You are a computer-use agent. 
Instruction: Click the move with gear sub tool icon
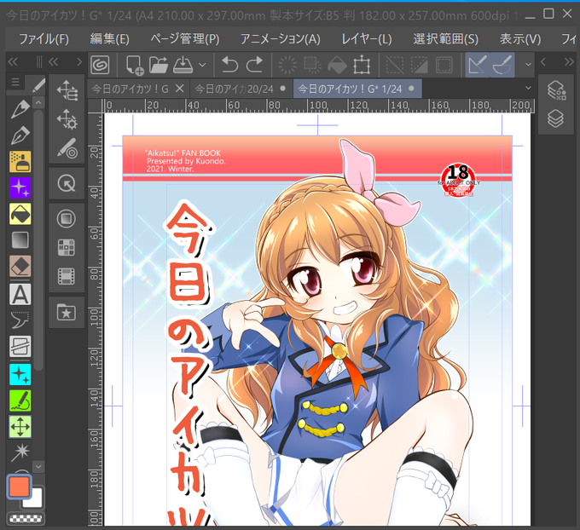click(67, 119)
